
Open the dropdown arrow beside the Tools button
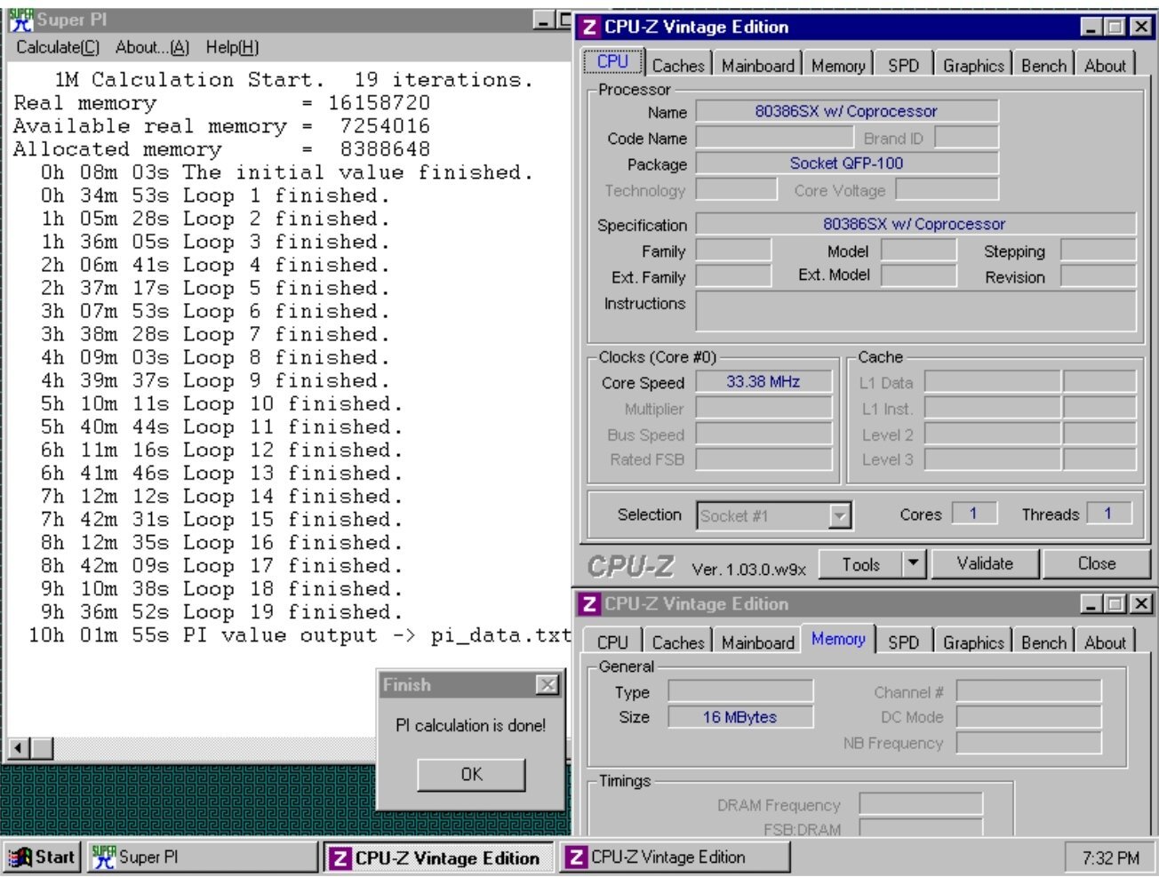[915, 563]
